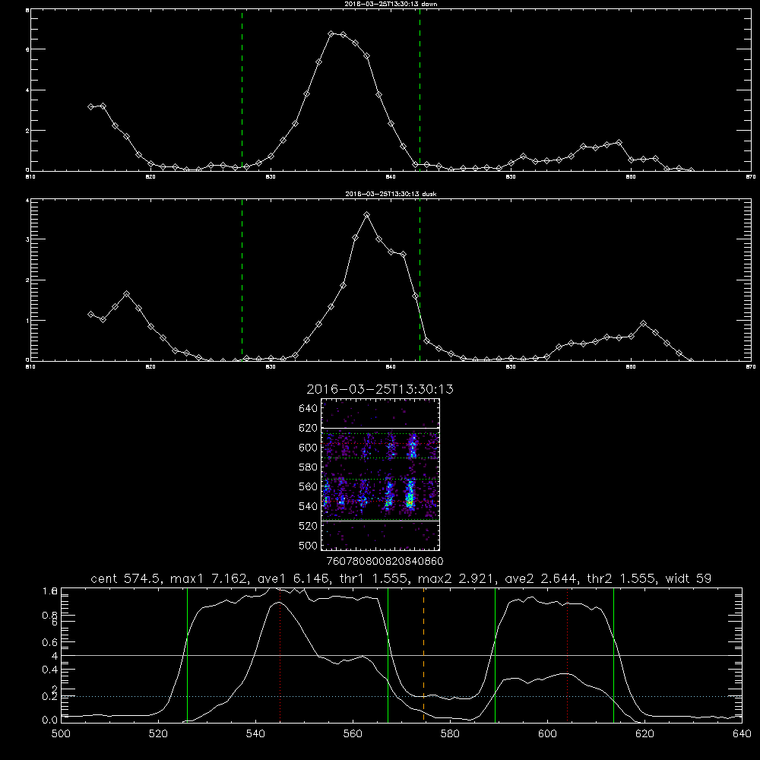Click the '500' label on heat map y-axis
Screen dimensions: 760x760
point(309,546)
